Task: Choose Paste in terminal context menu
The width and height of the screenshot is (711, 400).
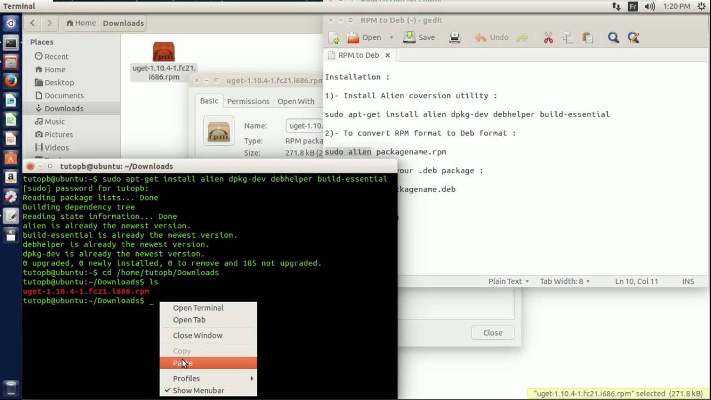Action: pyautogui.click(x=208, y=363)
